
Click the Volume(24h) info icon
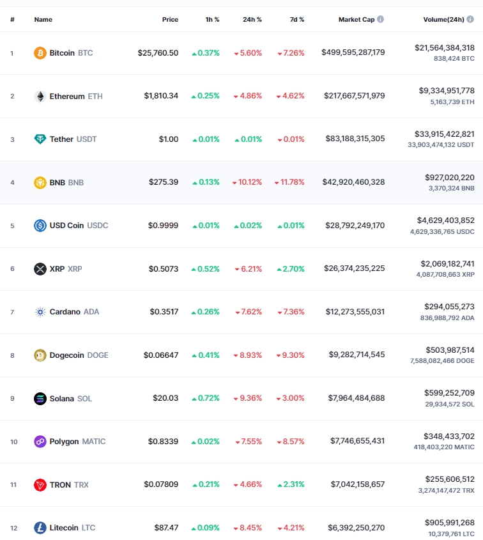click(x=470, y=20)
